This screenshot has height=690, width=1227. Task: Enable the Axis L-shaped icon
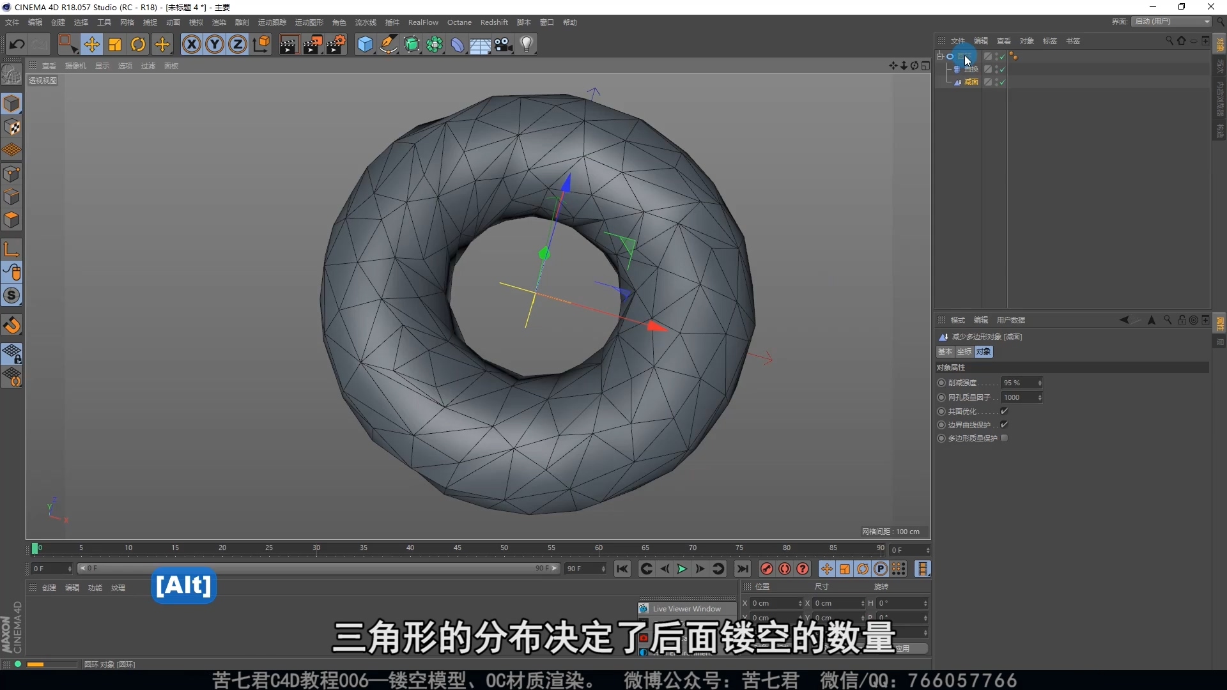point(12,249)
